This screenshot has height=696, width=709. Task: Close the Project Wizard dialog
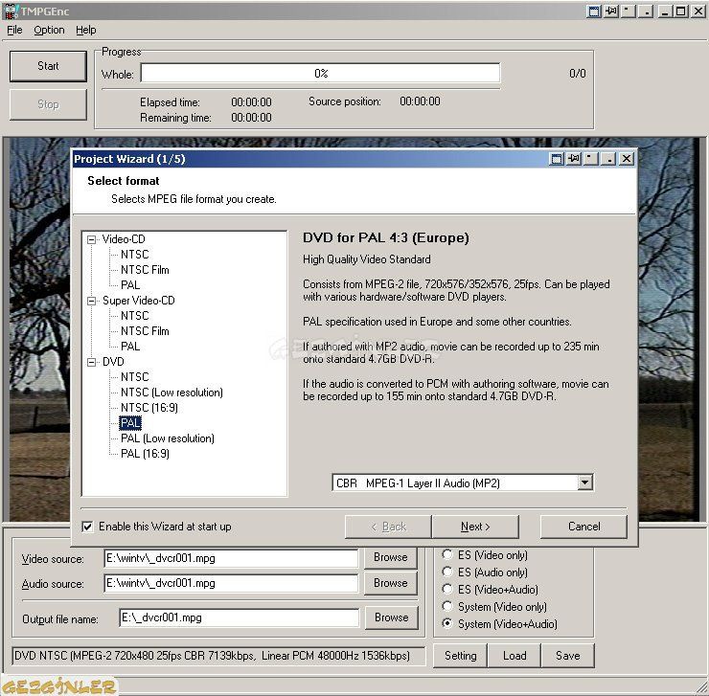click(627, 159)
